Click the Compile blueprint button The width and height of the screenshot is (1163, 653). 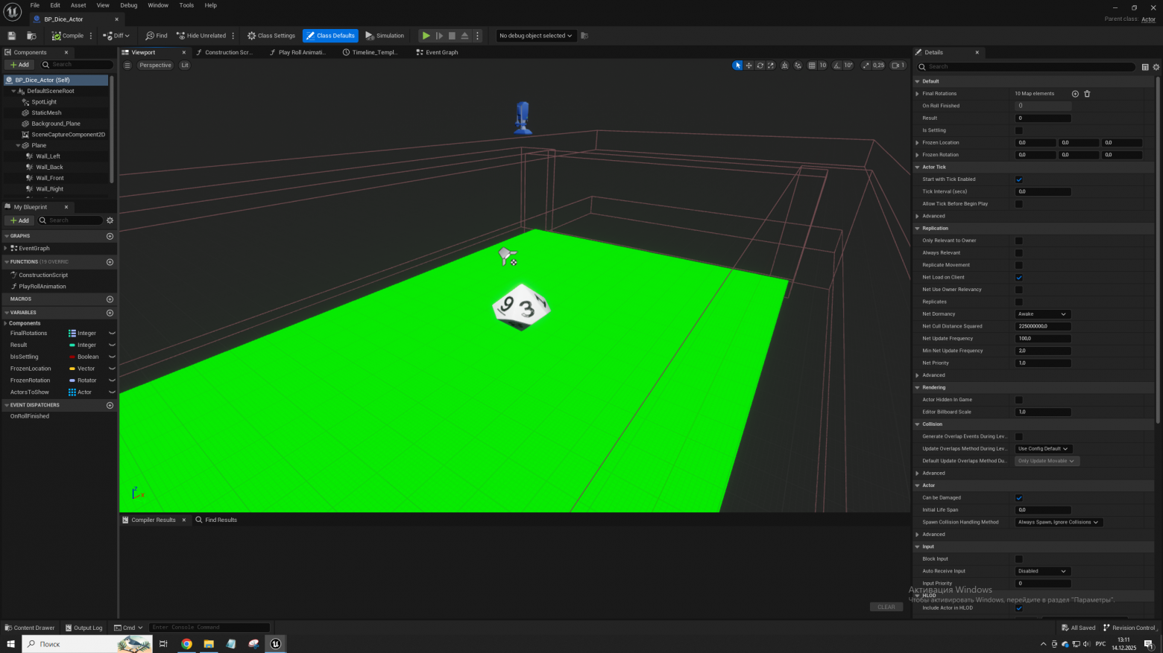point(68,36)
